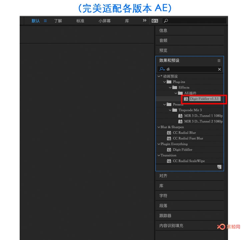Click the Tunnel 1 1080p preset icon
The image size is (250, 240).
point(180,116)
